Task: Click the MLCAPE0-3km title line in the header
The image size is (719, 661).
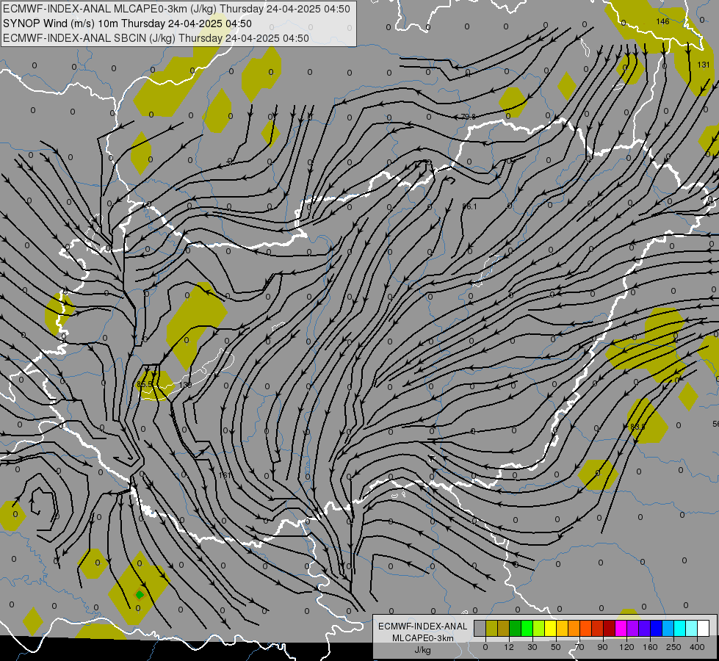Action: pos(176,9)
